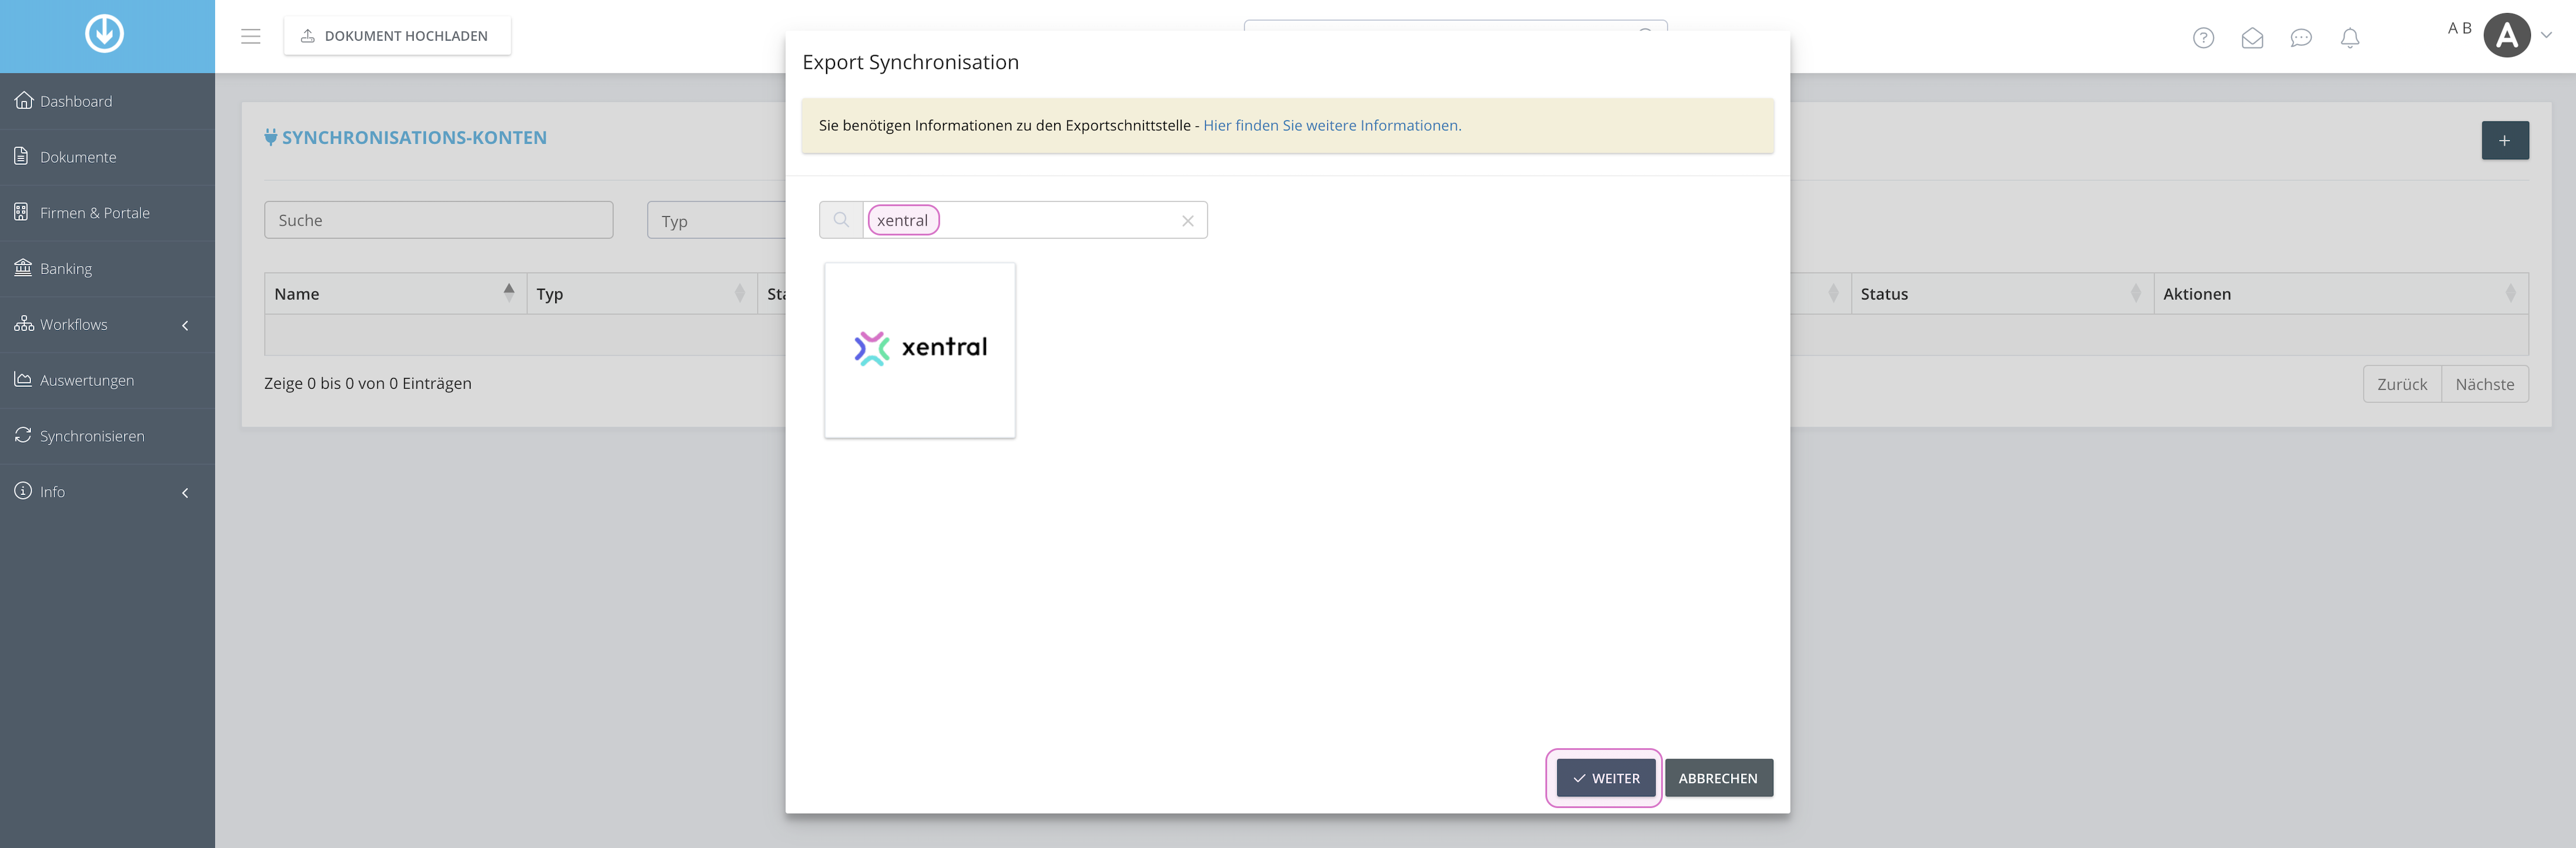Click the user avatar A
The image size is (2576, 848).
pos(2507,35)
